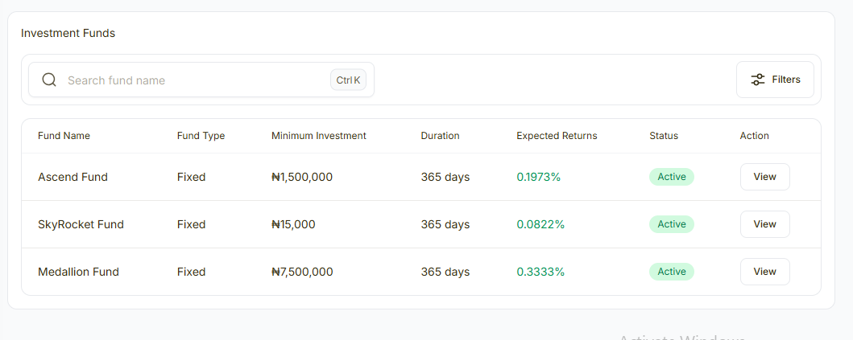The width and height of the screenshot is (853, 340).
Task: Click the Fund Type column header
Action: tap(201, 136)
